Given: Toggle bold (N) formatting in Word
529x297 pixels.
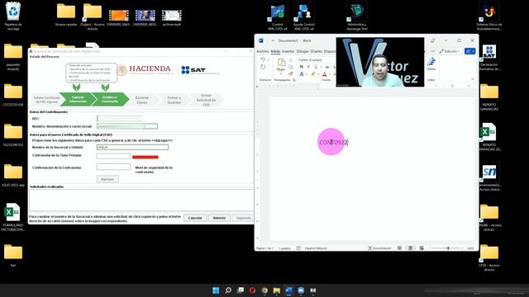Looking at the screenshot, I should (x=301, y=67).
